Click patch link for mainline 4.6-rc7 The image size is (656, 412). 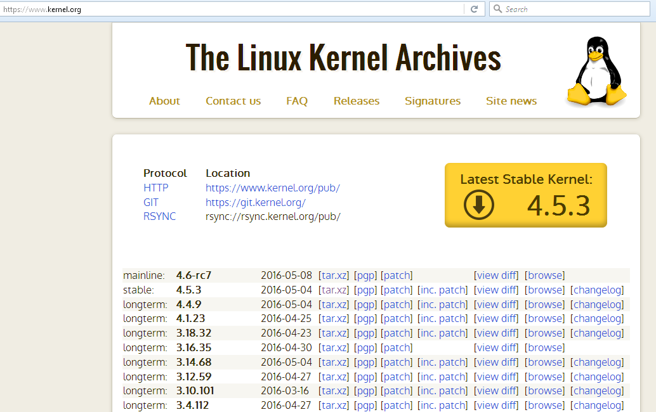pyautogui.click(x=397, y=275)
